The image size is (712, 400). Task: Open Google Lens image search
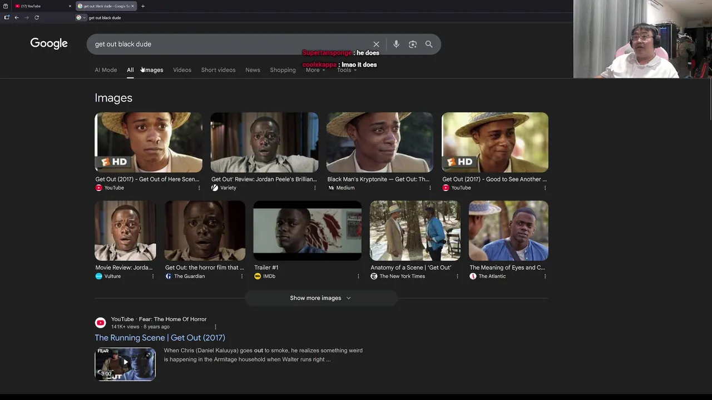pyautogui.click(x=413, y=44)
